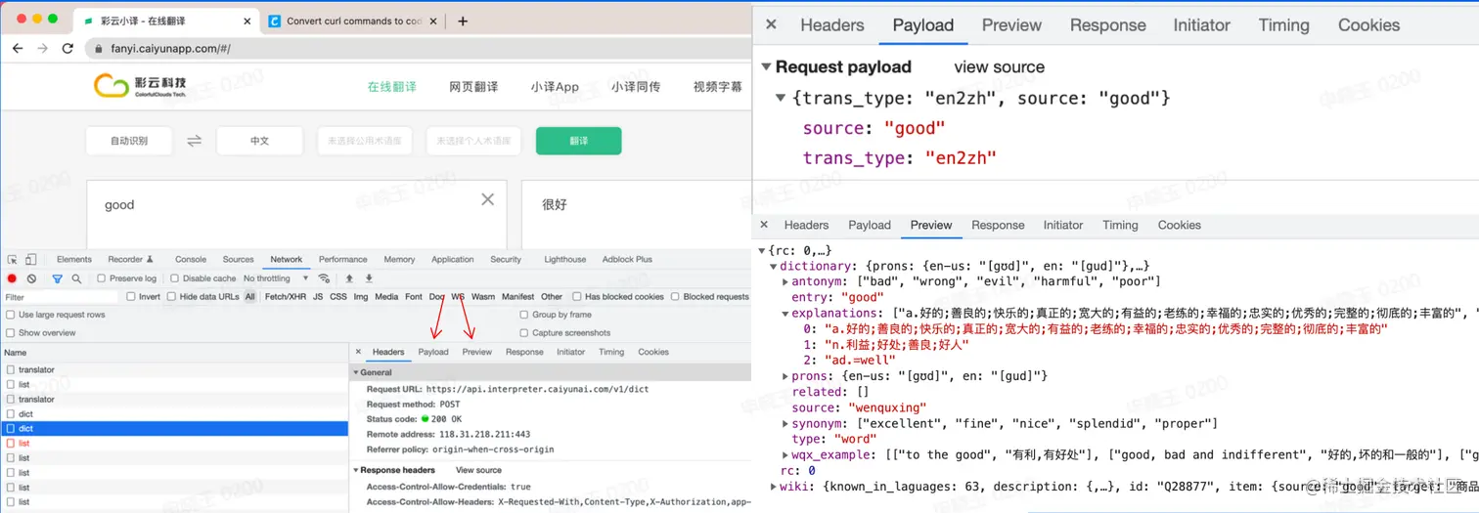Collapse the General section
The height and width of the screenshot is (513, 1479).
[x=356, y=372]
